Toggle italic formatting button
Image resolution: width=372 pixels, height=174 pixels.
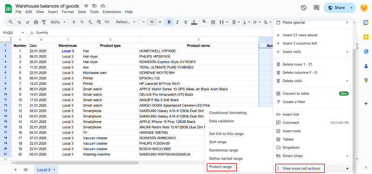[177, 22]
